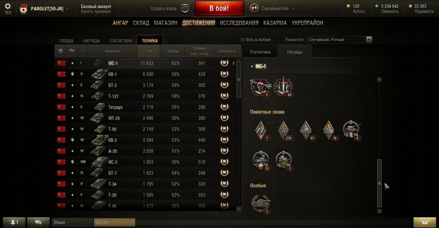Click the 'Купить премиум' link
This screenshot has height=228, width=439.
(96, 12)
